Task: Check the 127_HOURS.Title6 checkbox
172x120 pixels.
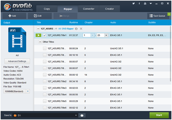Action: pyautogui.click(x=45, y=108)
